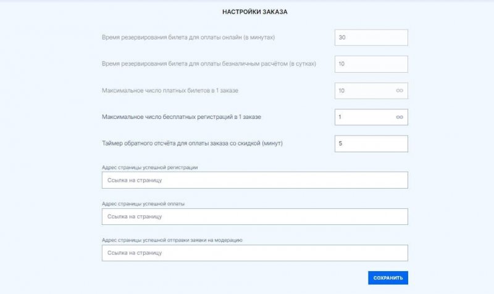Focus the cashless payment reservation days field
The image size is (494, 294).
click(371, 64)
